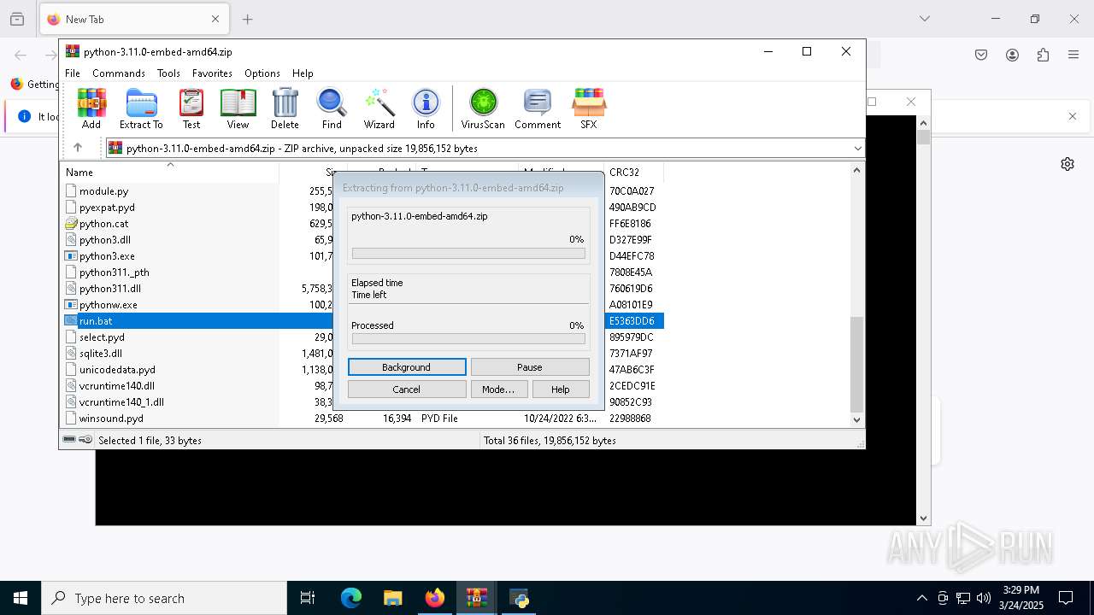This screenshot has height=615, width=1094.
Task: Show hidden system tray icons
Action: coord(921,598)
